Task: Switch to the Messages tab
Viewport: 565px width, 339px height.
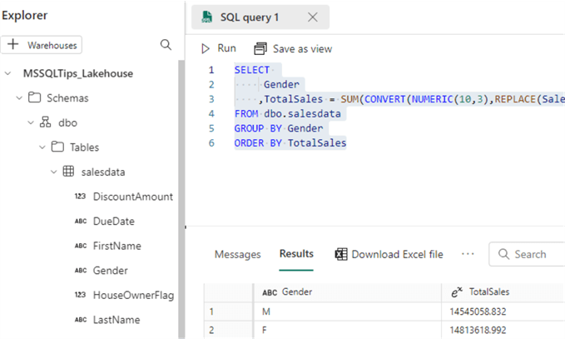Action: pos(237,254)
